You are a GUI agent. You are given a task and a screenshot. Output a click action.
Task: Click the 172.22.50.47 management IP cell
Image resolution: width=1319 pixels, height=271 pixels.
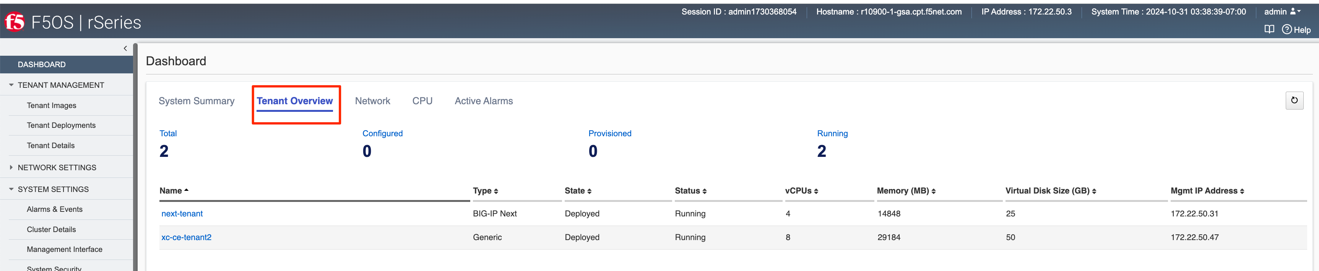pyautogui.click(x=1195, y=237)
